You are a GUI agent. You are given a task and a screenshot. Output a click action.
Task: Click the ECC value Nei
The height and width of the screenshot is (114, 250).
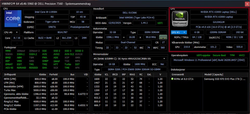click(x=162, y=64)
